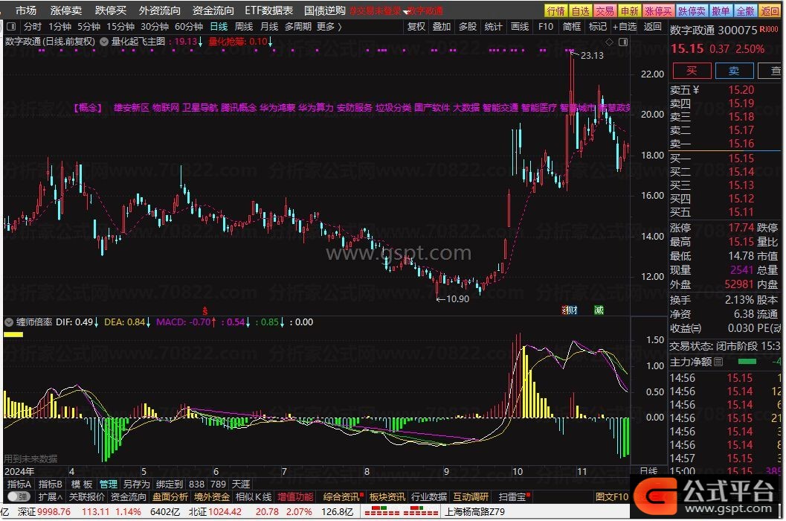Select the 画线 drawing tool
The image size is (786, 521).
point(519,27)
